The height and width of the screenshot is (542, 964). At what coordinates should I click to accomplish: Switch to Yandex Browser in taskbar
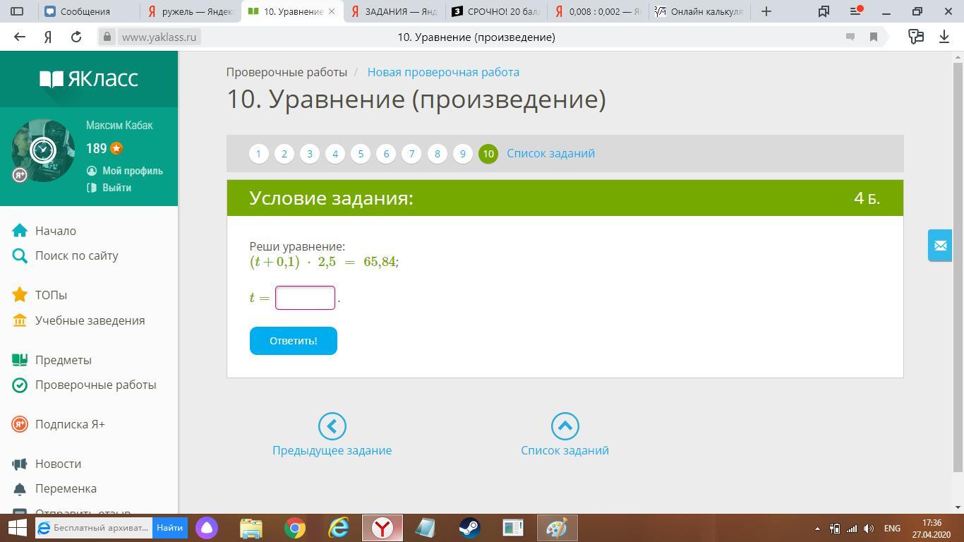tap(382, 528)
